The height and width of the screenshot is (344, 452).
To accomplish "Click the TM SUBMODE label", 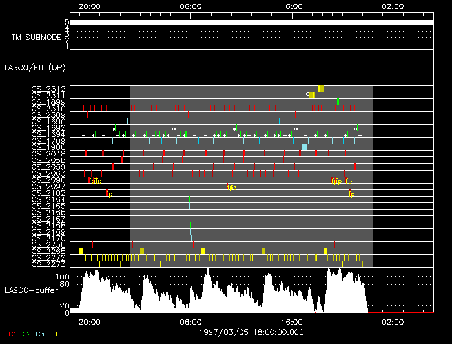I will (36, 38).
